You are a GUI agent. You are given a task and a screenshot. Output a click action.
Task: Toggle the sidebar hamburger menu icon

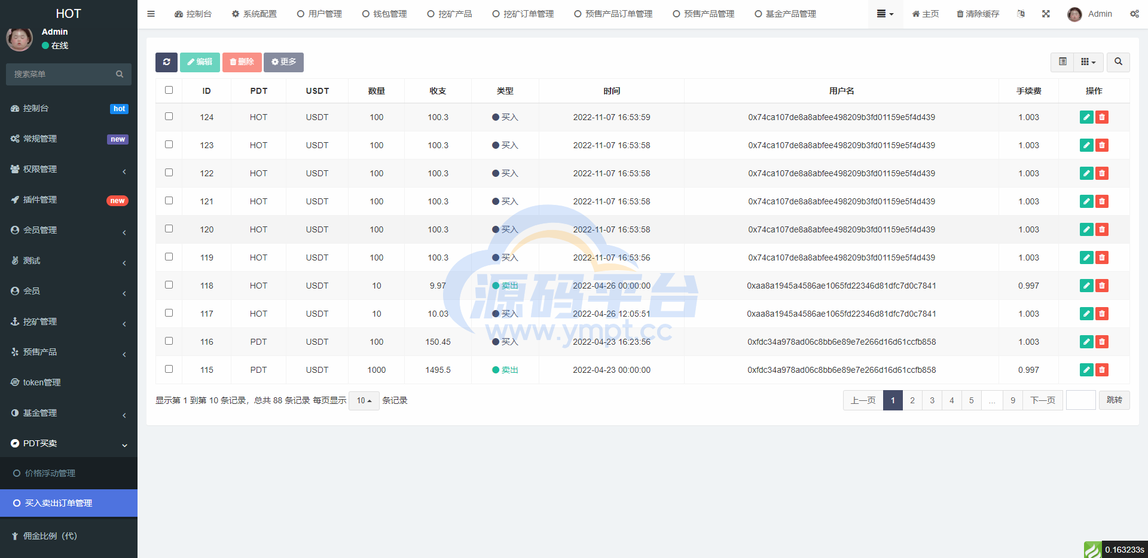point(151,14)
